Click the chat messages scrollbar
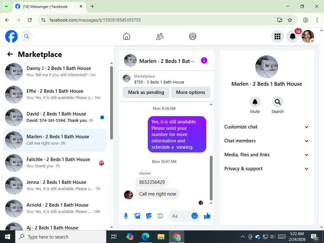Image resolution: width=324 pixels, height=243 pixels. [211, 178]
